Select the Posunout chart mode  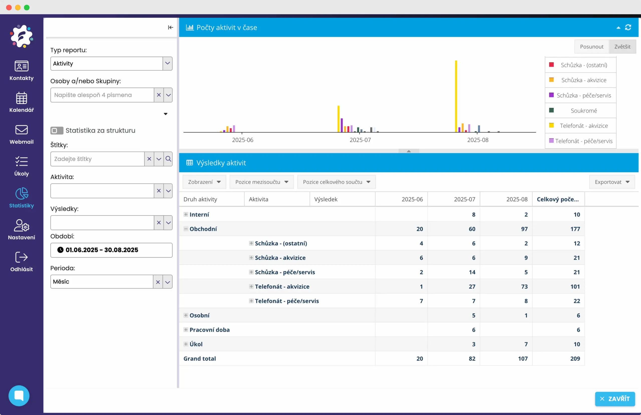point(591,47)
